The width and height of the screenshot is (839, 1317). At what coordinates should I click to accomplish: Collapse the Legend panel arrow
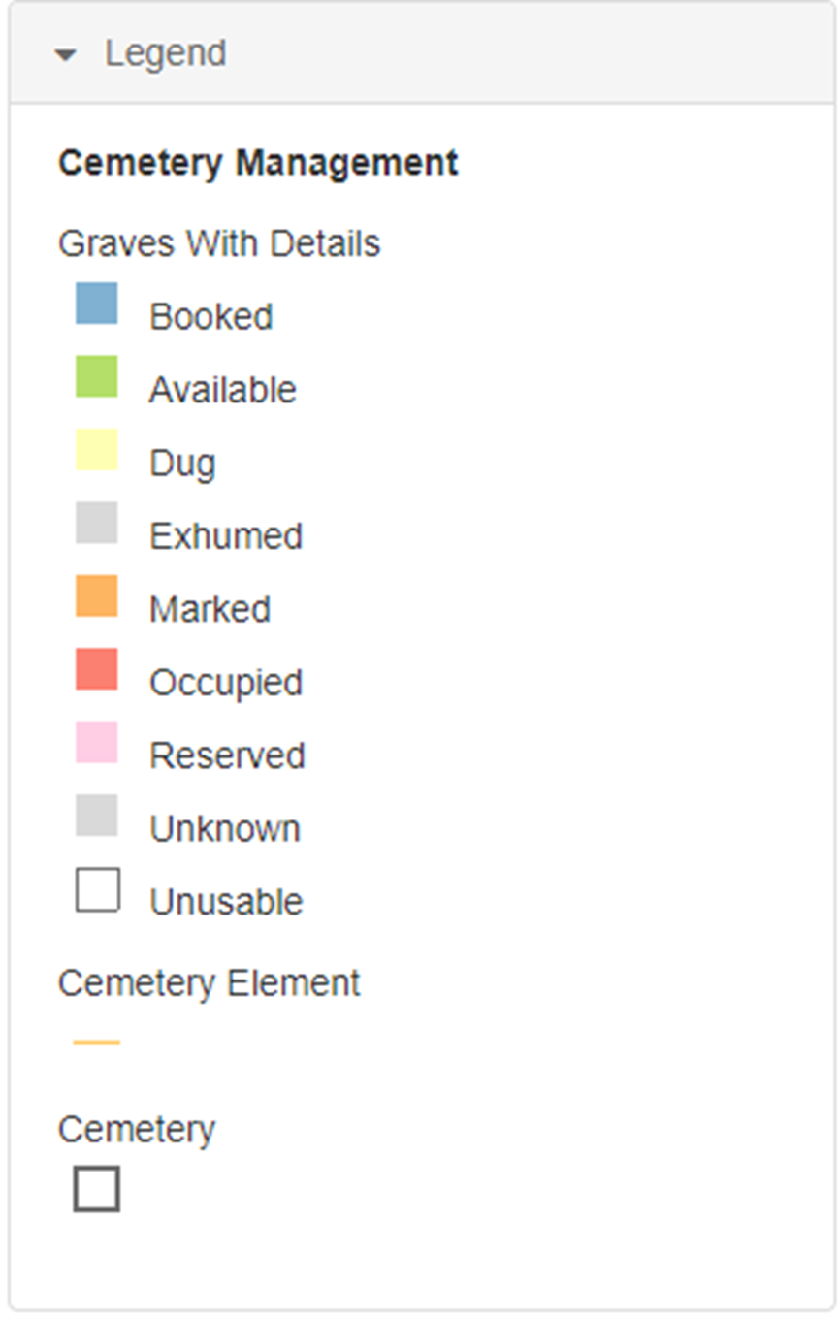point(66,56)
